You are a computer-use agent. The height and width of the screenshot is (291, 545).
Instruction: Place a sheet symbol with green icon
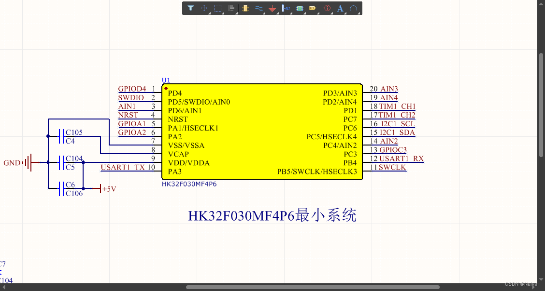pyautogui.click(x=300, y=8)
